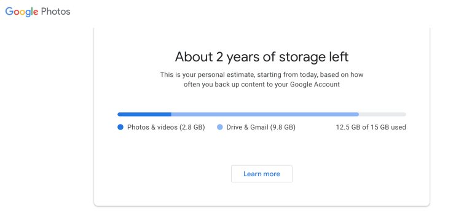Click the blue G in the Google logo
This screenshot has width=472, height=221.
10,12
